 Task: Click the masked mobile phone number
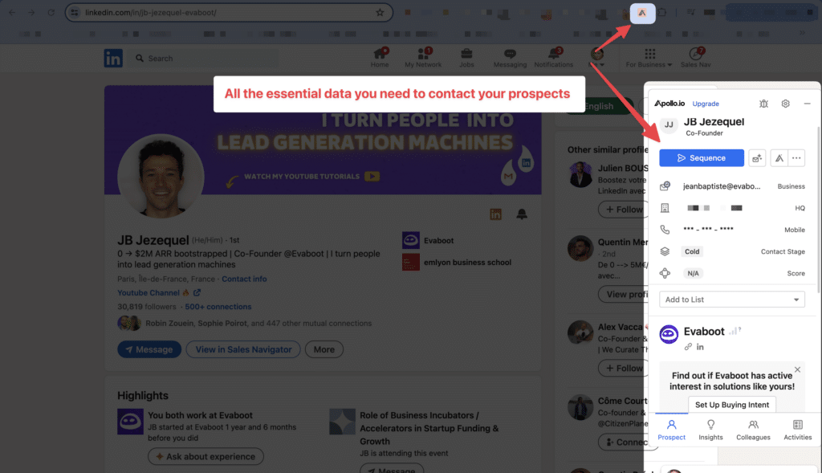[x=708, y=229]
